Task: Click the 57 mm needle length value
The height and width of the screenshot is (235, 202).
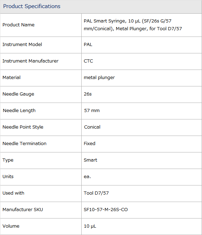Action: [x=92, y=110]
